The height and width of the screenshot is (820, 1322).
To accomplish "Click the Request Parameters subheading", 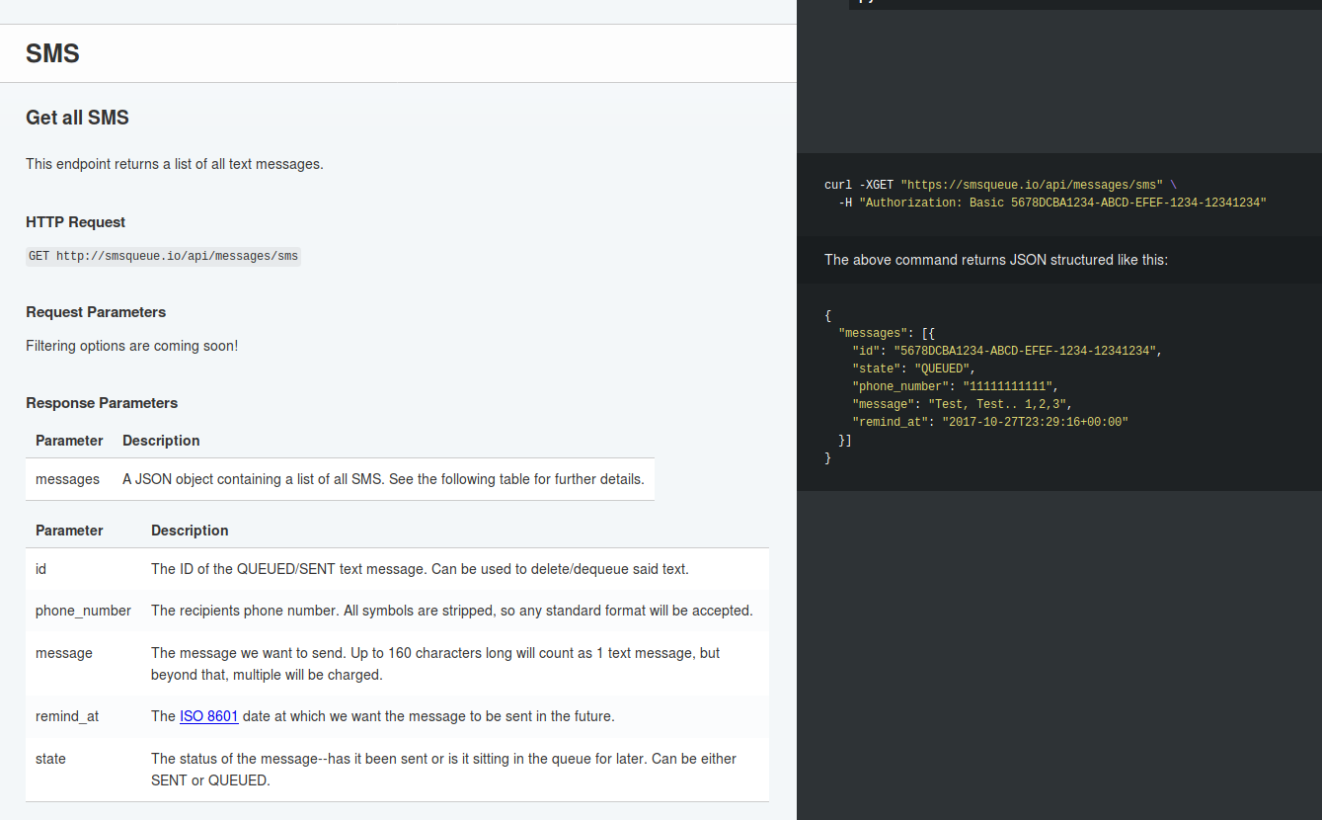I will click(x=96, y=312).
